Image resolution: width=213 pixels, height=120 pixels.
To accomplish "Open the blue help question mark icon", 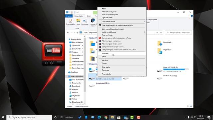I will 192,16.
